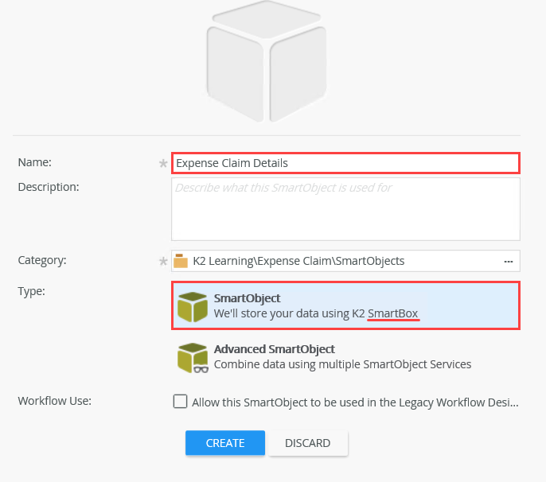Click the CREATE button
The width and height of the screenshot is (546, 482).
tap(225, 443)
